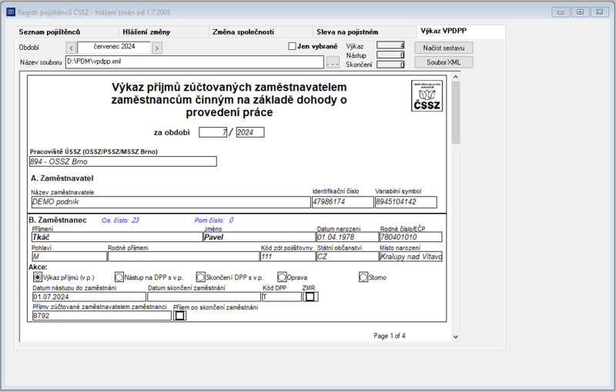The height and width of the screenshot is (392, 616).
Task: Maximize the Registr pojištěnců window
Action: tap(580, 12)
